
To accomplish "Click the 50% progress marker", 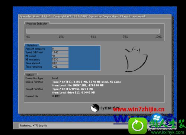I will click(93, 37).
